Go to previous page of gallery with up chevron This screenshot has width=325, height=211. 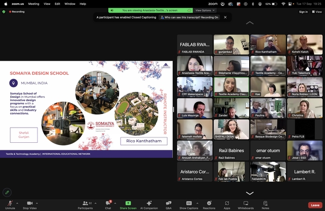[250, 23]
